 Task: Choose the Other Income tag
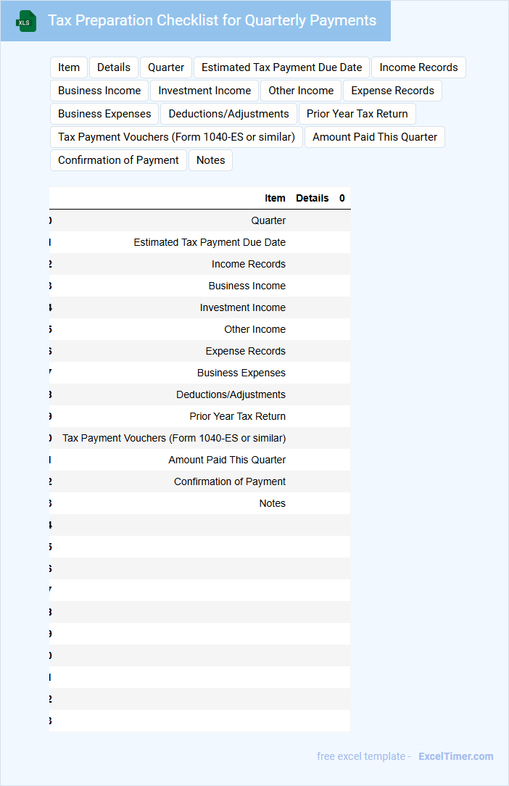[x=301, y=91]
